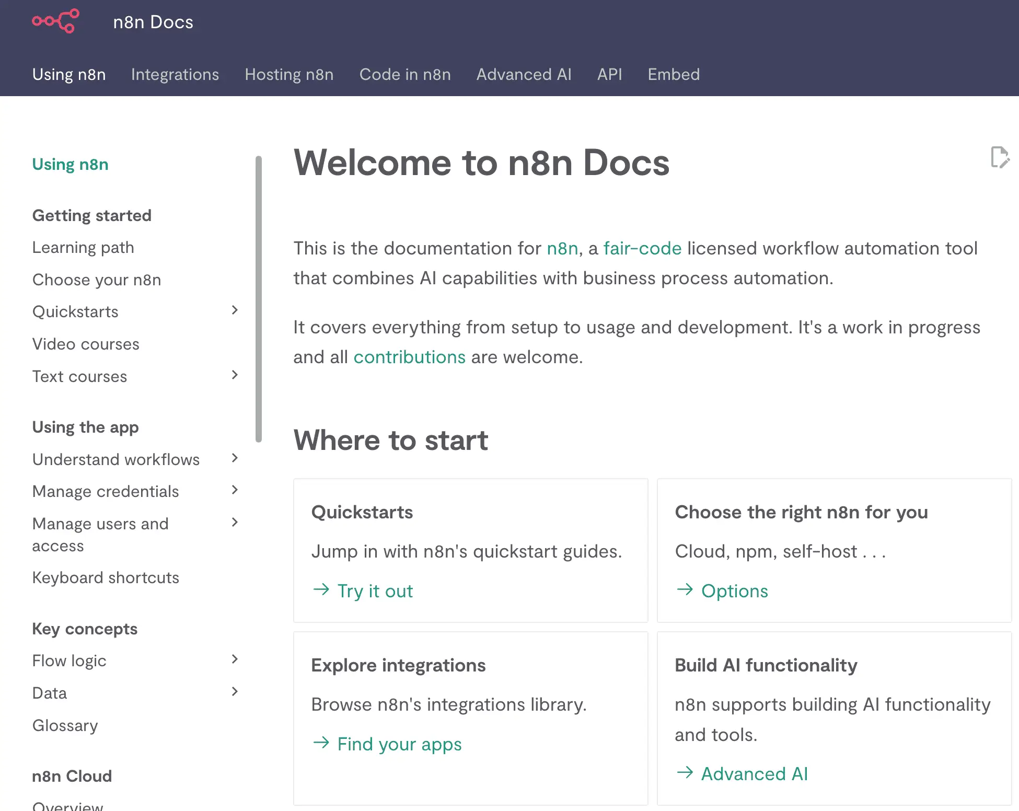This screenshot has height=811, width=1019.
Task: Click the Advanced AI card link
Action: click(754, 774)
